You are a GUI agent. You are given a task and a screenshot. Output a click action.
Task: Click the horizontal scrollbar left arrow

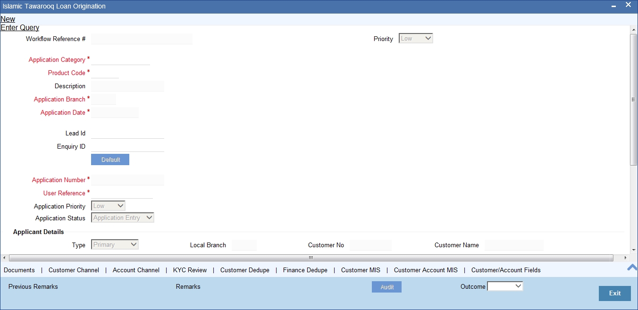(4, 258)
